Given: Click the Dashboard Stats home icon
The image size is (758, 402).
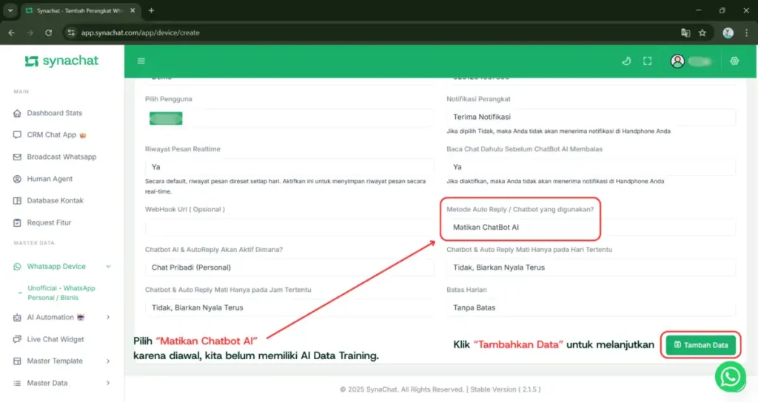Looking at the screenshot, I should pos(18,113).
